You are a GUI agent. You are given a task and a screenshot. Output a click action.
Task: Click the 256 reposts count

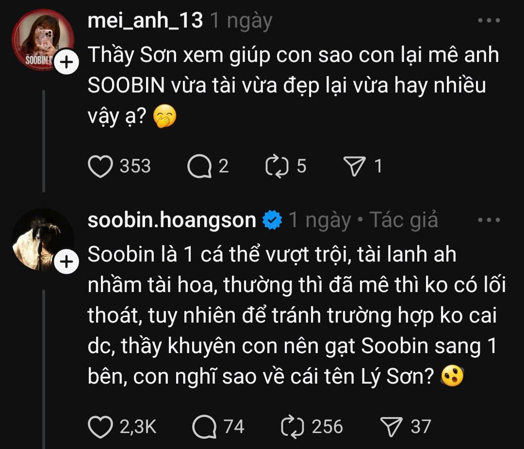tap(327, 427)
